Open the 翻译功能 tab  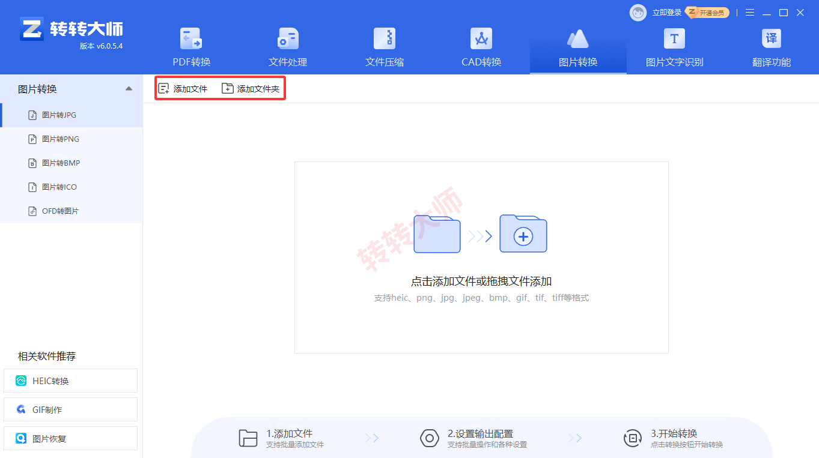pos(772,48)
